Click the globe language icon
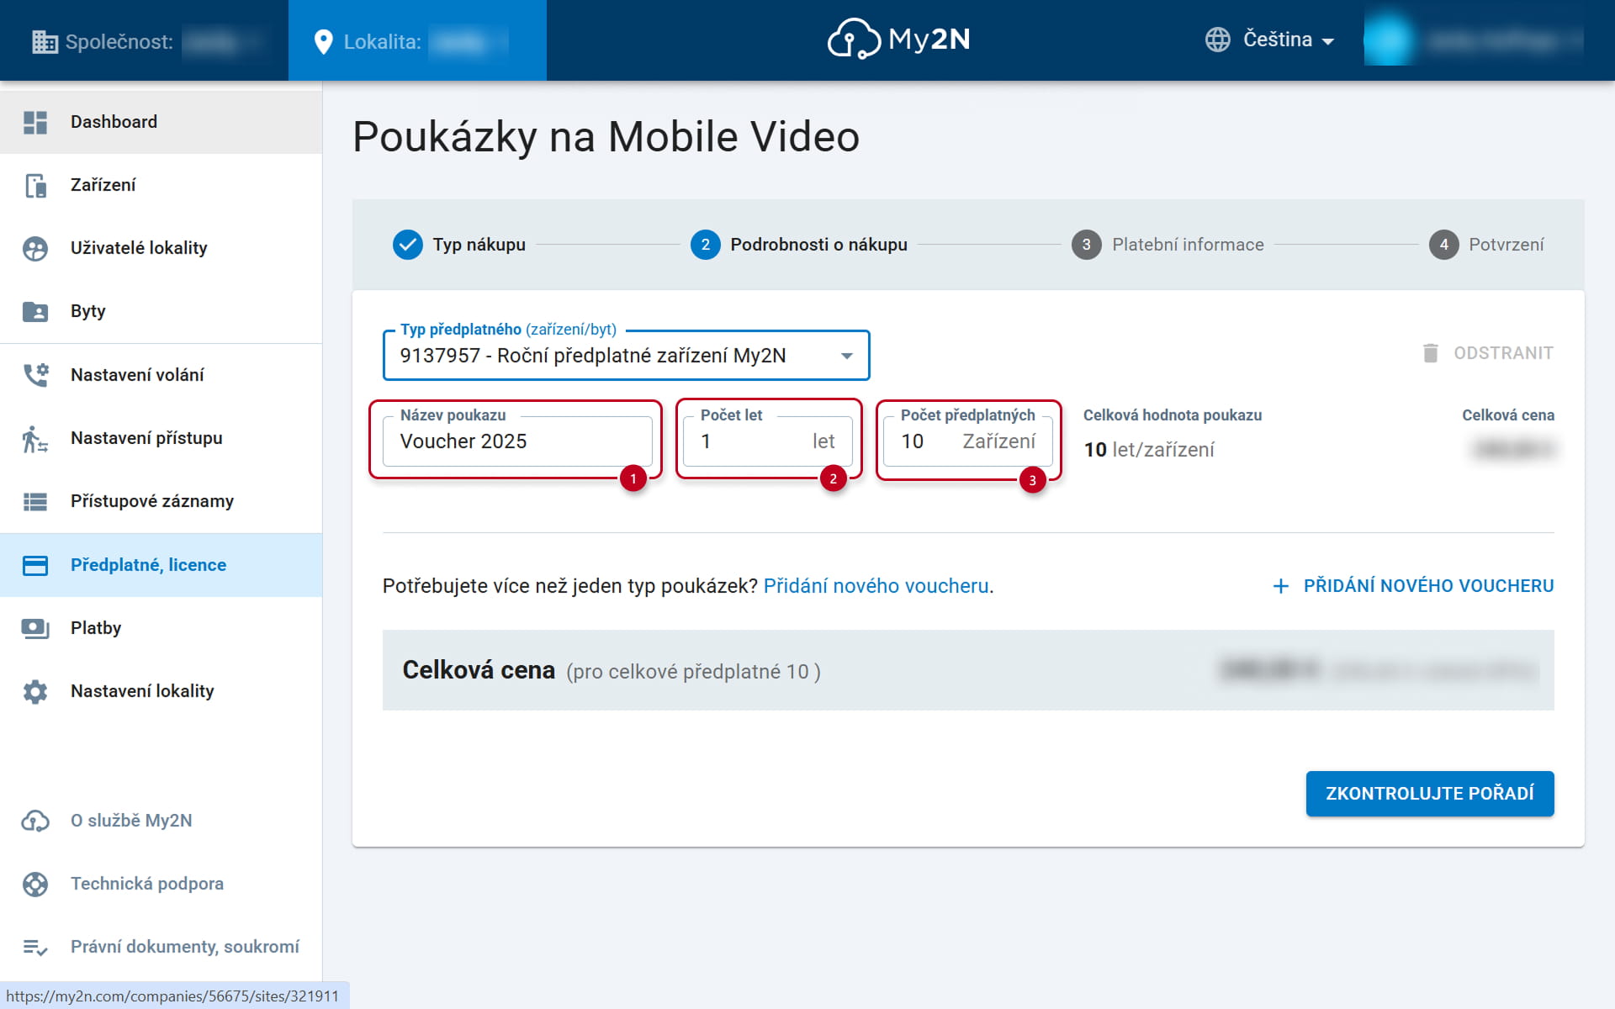Image resolution: width=1615 pixels, height=1009 pixels. pos(1217,40)
